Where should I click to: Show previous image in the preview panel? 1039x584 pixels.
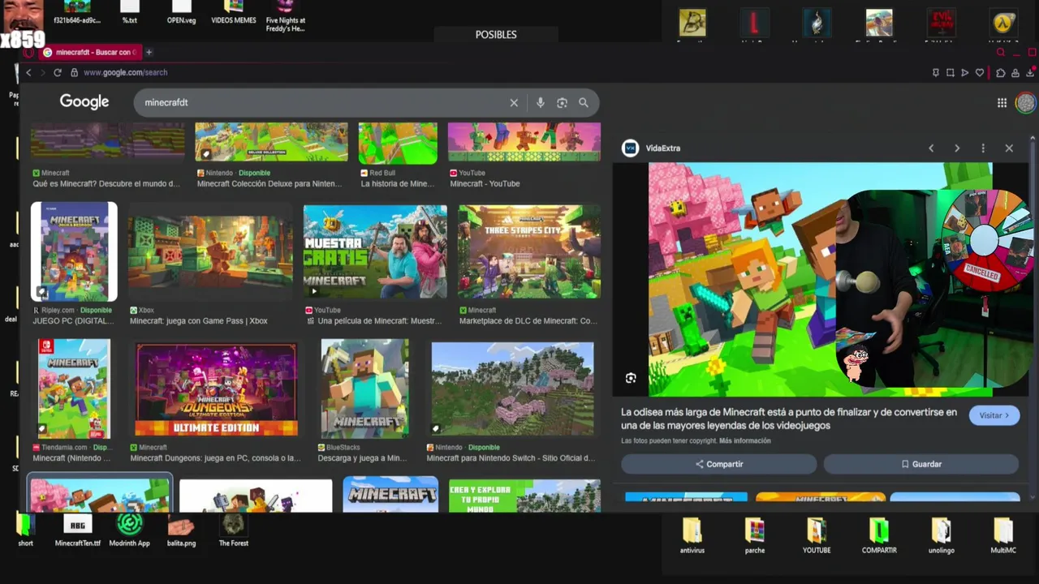pyautogui.click(x=931, y=148)
